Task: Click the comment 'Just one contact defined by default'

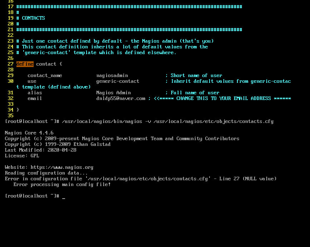Action: [x=72, y=41]
